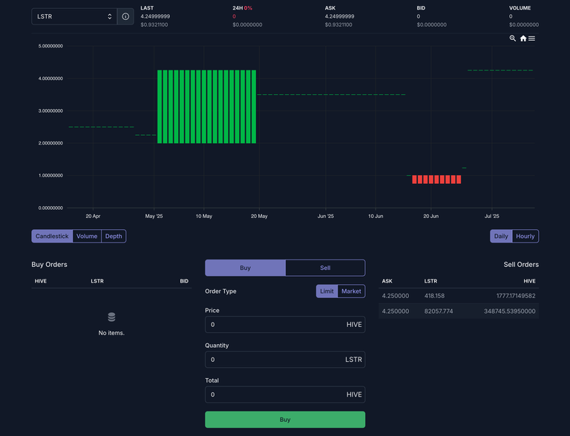570x436 pixels.
Task: Click the 24H 0% change label
Action: click(x=243, y=8)
